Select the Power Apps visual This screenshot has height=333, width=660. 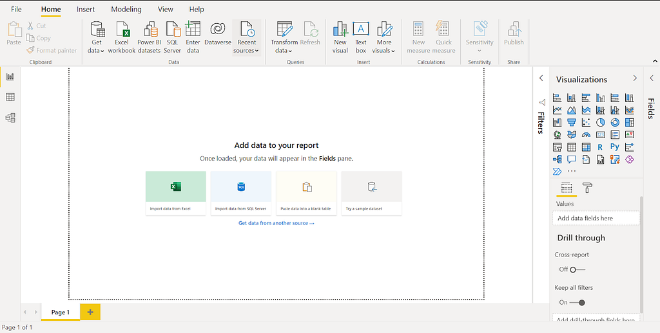pos(629,159)
